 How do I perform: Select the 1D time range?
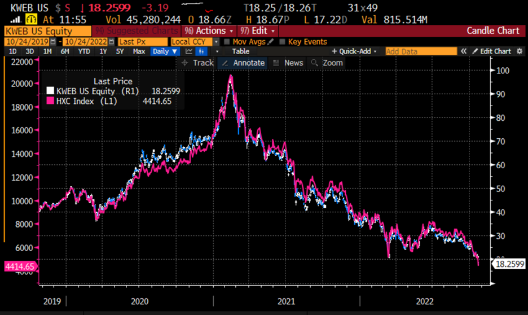(12, 51)
